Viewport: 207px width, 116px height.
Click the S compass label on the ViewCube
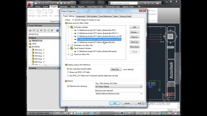(x=170, y=43)
